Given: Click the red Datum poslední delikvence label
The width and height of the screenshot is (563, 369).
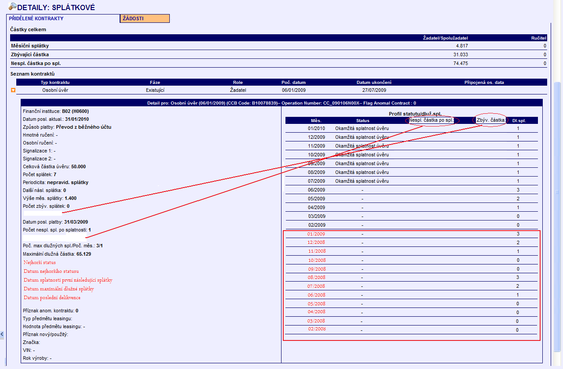Looking at the screenshot, I should pos(52,297).
